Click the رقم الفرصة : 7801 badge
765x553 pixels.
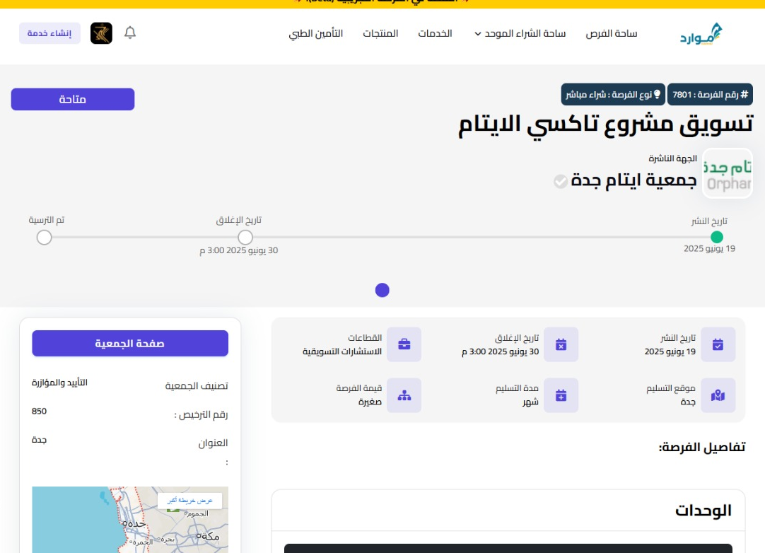point(710,94)
